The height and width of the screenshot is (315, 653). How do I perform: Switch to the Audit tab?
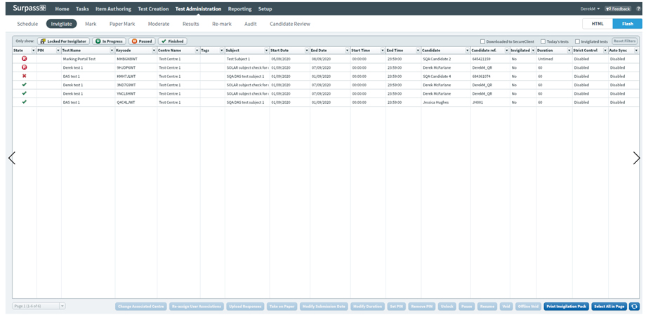click(250, 24)
